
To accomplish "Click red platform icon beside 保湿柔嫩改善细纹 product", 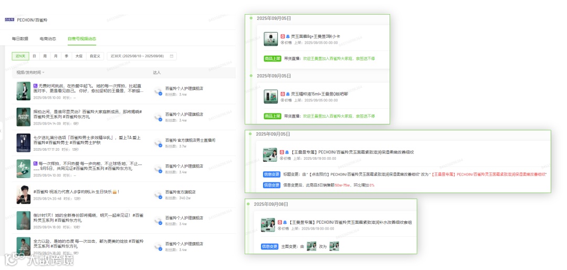I will click(x=282, y=152).
